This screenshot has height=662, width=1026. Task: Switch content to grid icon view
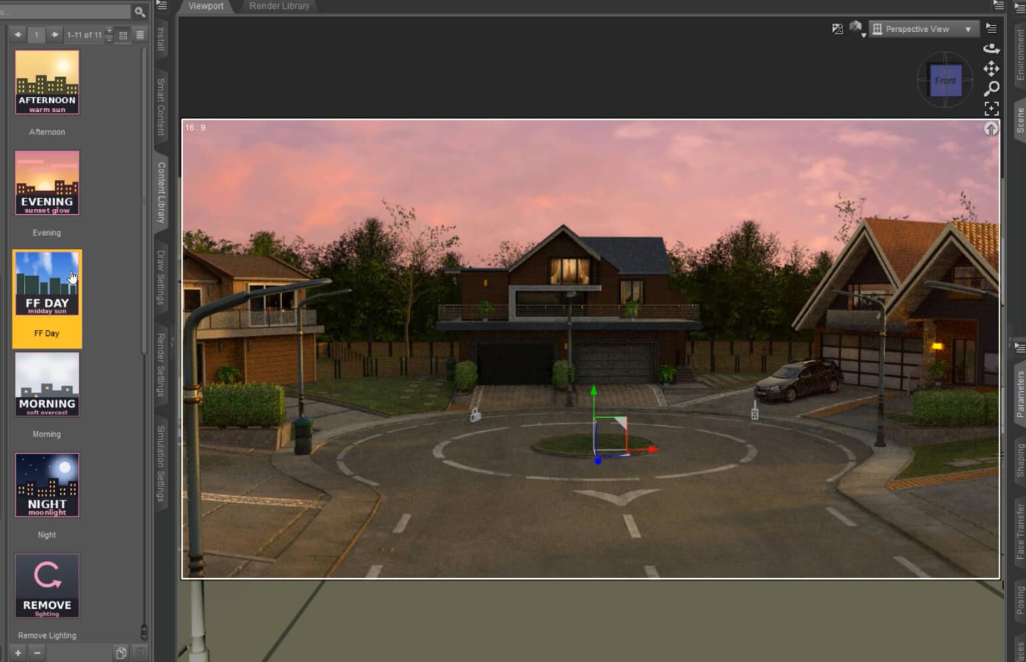pyautogui.click(x=123, y=35)
